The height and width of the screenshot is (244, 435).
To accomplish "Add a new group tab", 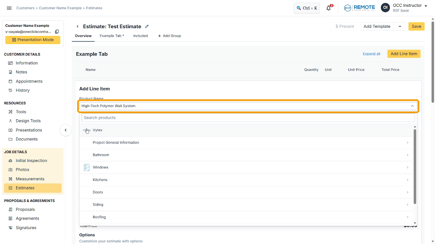I will click(169, 36).
